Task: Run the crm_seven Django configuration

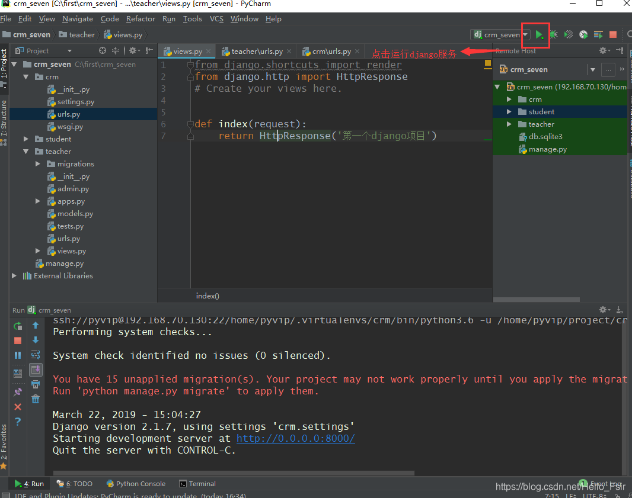Action: click(540, 34)
